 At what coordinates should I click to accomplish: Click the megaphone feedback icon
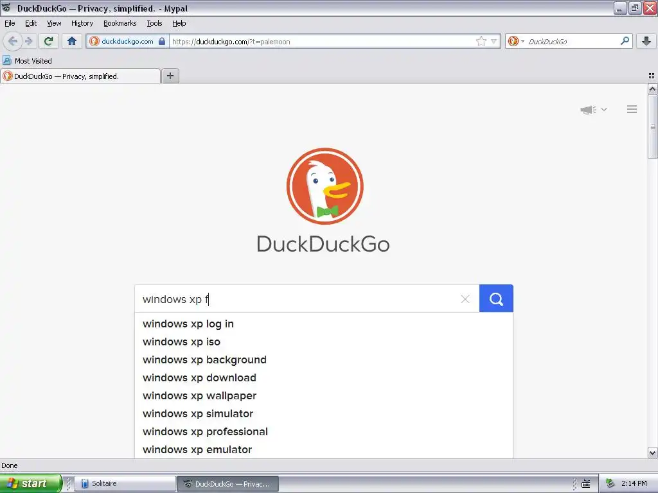(589, 109)
